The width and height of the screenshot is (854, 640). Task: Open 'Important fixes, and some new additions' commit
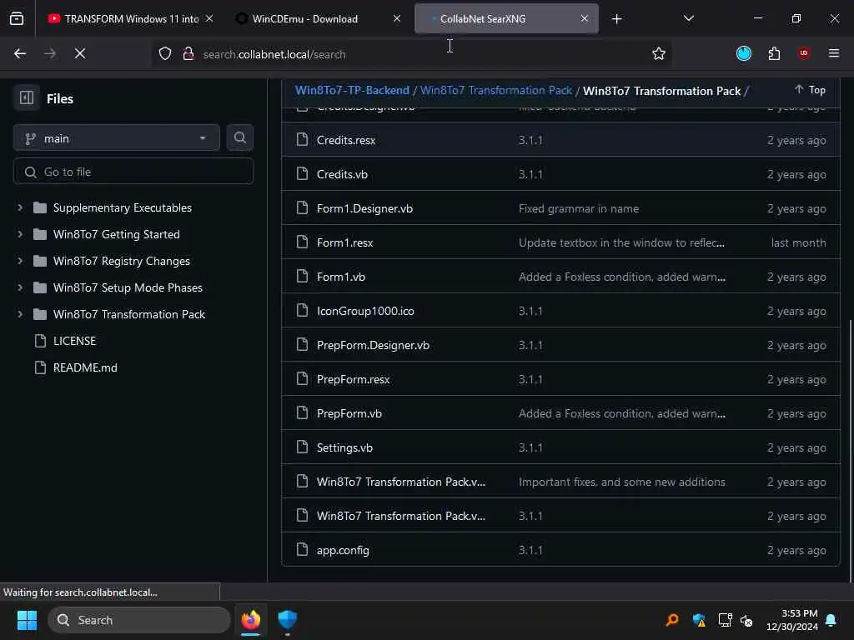(x=622, y=482)
